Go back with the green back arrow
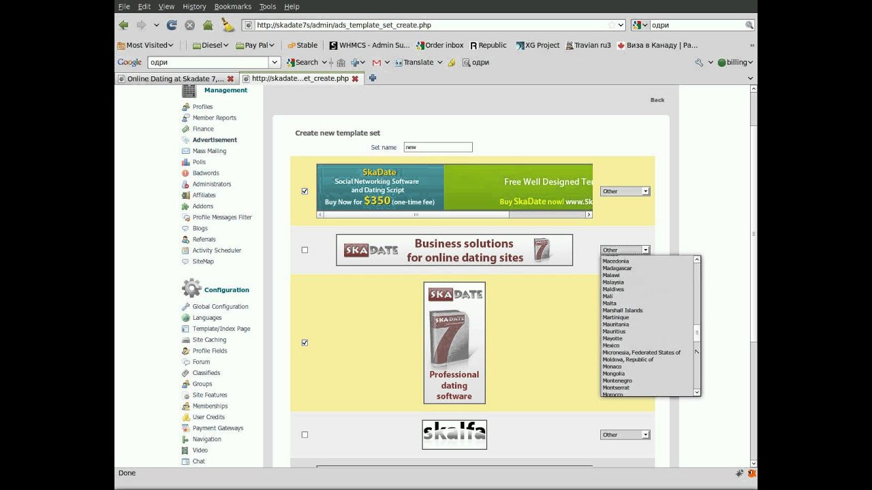Image resolution: width=872 pixels, height=490 pixels. [x=123, y=25]
